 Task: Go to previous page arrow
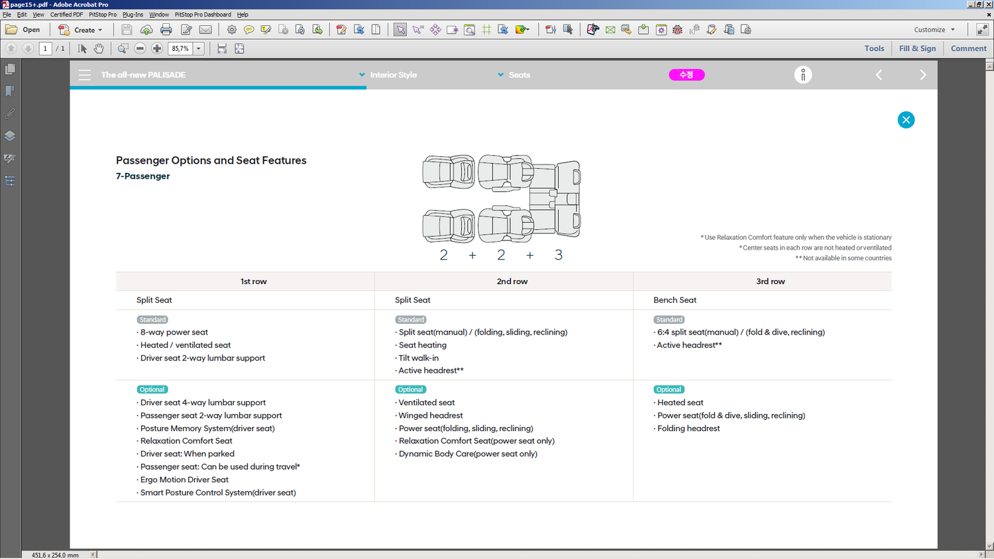point(11,48)
